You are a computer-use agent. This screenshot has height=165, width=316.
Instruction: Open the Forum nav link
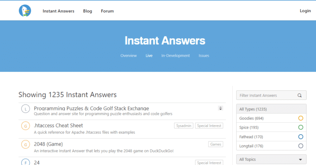pos(107,11)
